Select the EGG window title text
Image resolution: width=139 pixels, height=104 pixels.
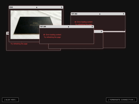(11, 7)
